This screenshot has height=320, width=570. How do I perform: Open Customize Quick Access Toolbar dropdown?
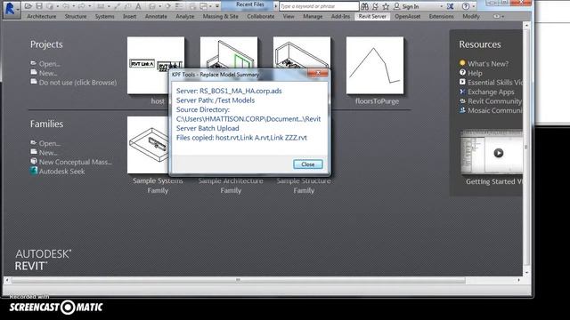point(217,6)
